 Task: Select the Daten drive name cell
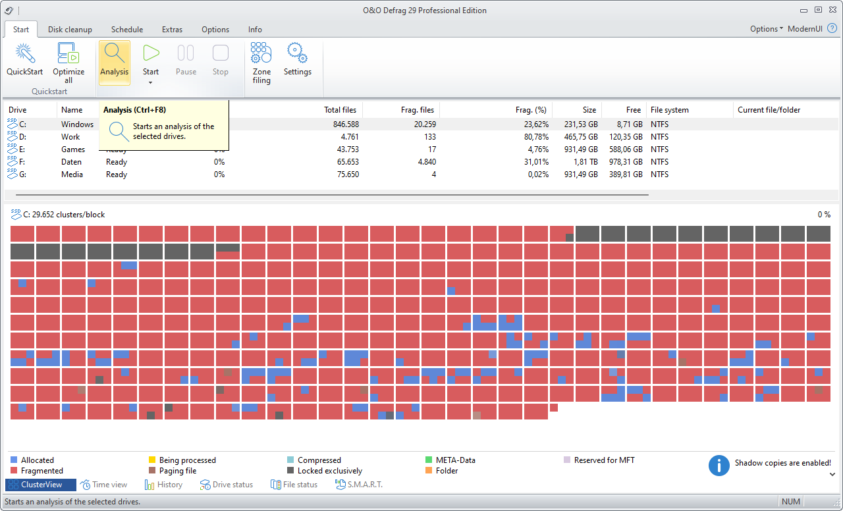pyautogui.click(x=72, y=161)
